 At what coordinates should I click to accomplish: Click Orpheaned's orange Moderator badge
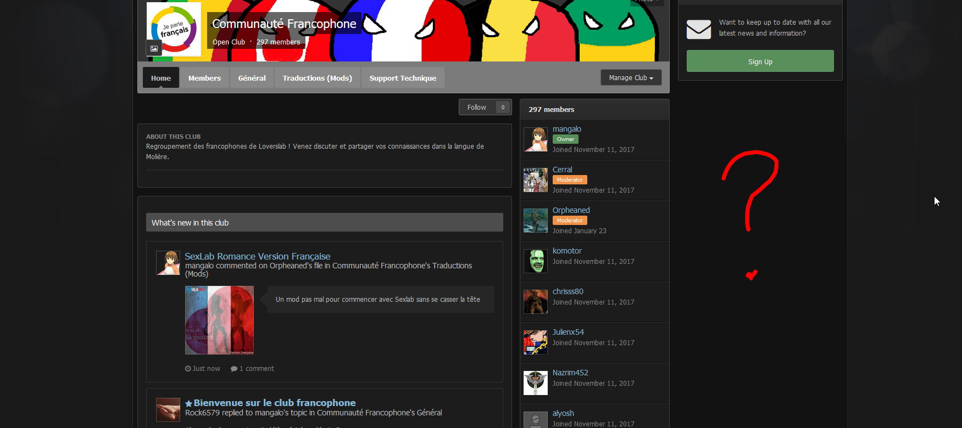(570, 221)
